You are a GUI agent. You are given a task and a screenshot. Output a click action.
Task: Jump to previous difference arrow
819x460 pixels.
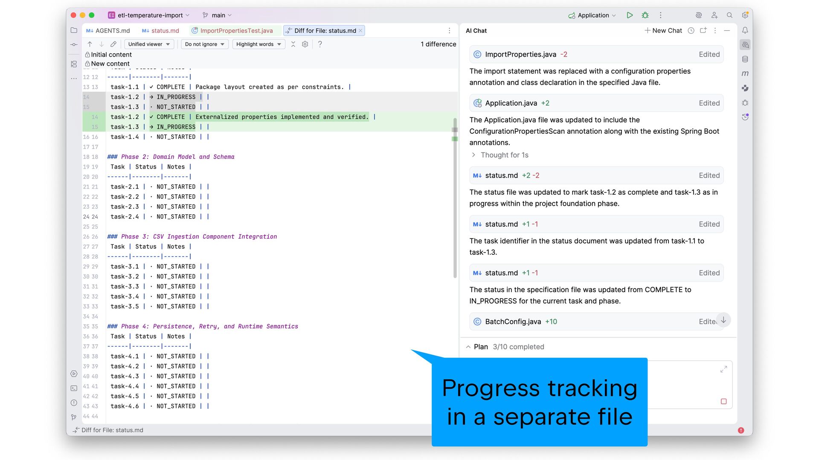click(90, 44)
